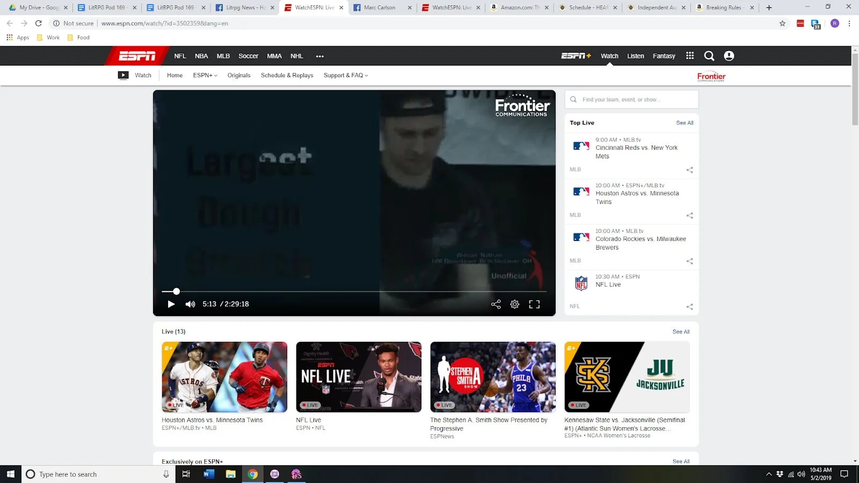This screenshot has height=483, width=859.
Task: Focus the Find your team search field
Action: point(631,99)
